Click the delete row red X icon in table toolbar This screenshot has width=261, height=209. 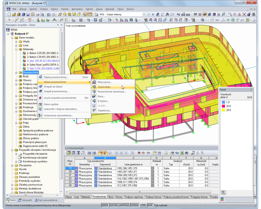pyautogui.click(x=139, y=153)
